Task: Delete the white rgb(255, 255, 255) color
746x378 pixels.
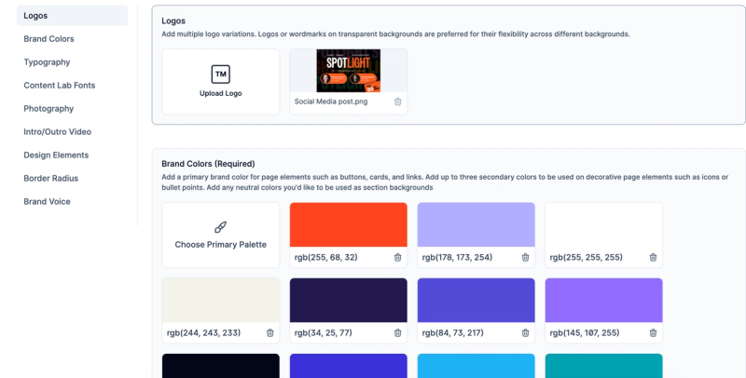Action: tap(654, 257)
